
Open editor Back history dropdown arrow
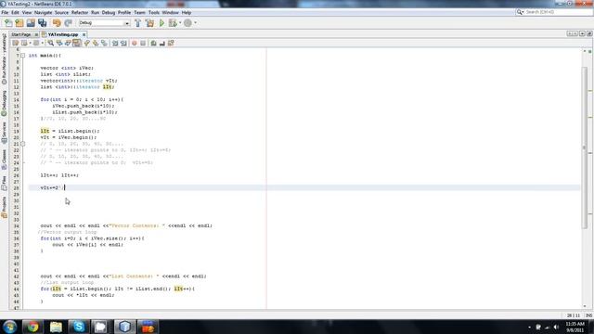31,44
